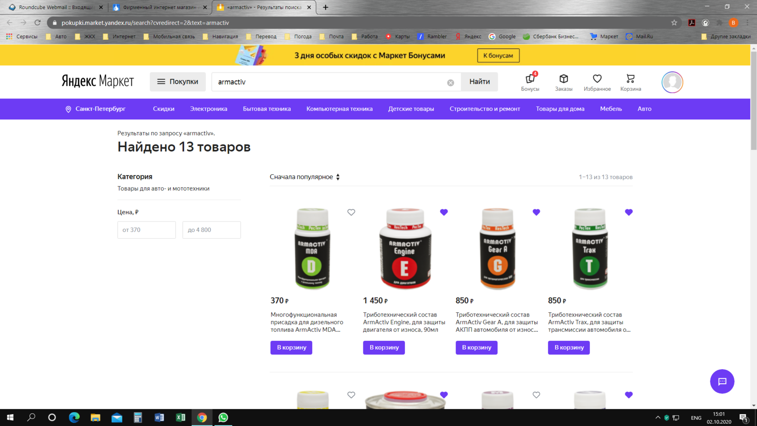757x426 pixels.
Task: Open Компьютерная техника category
Action: tap(340, 109)
